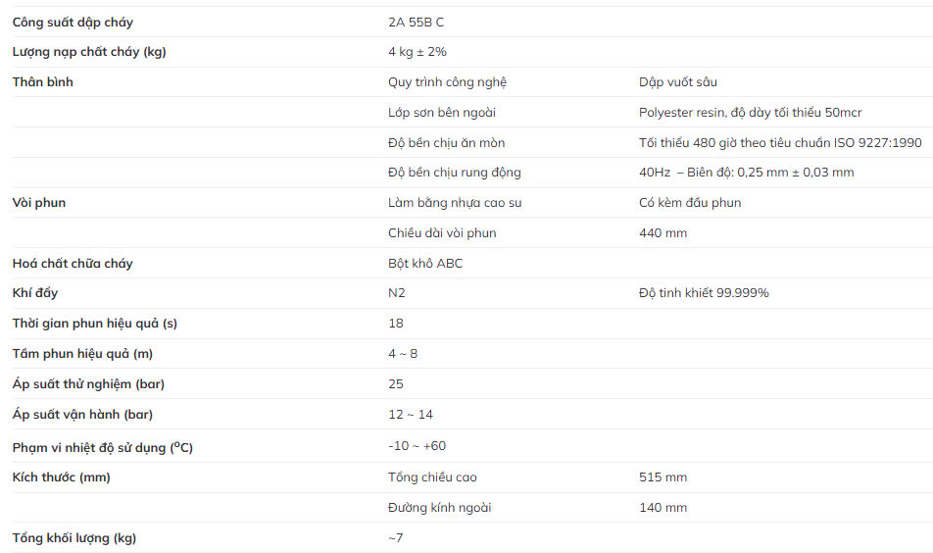Select the "12 ~ 14" operating pressure value
The height and width of the screenshot is (553, 933).
(x=410, y=415)
